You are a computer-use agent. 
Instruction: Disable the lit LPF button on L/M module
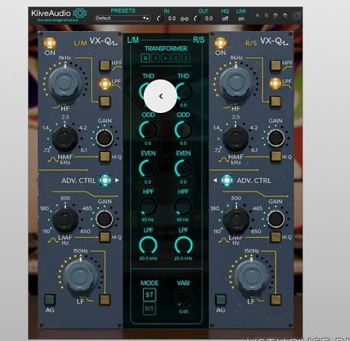[105, 83]
